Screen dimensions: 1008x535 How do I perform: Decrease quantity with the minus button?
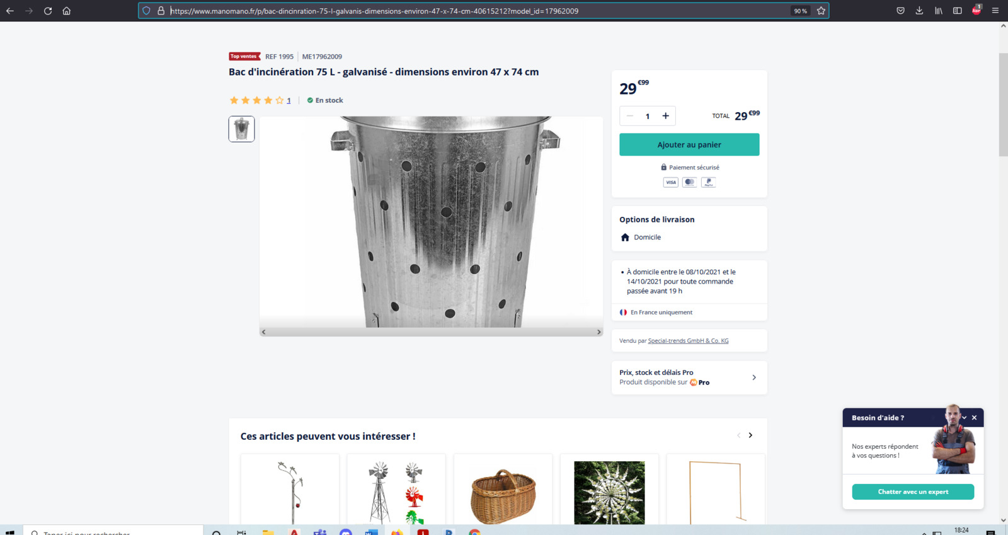point(629,116)
